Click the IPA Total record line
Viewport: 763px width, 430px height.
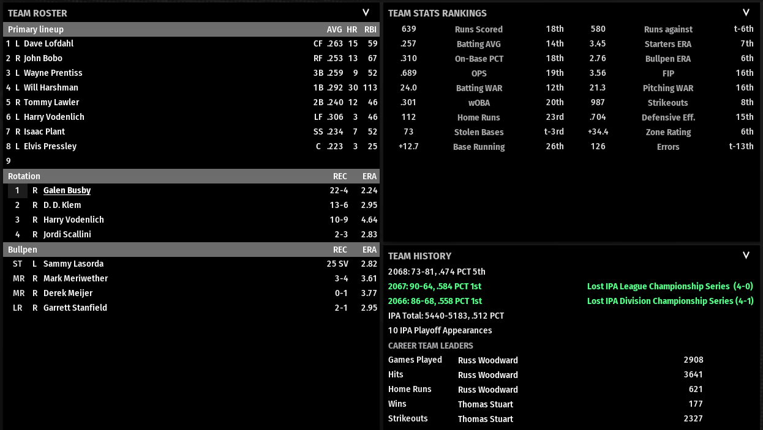click(446, 316)
